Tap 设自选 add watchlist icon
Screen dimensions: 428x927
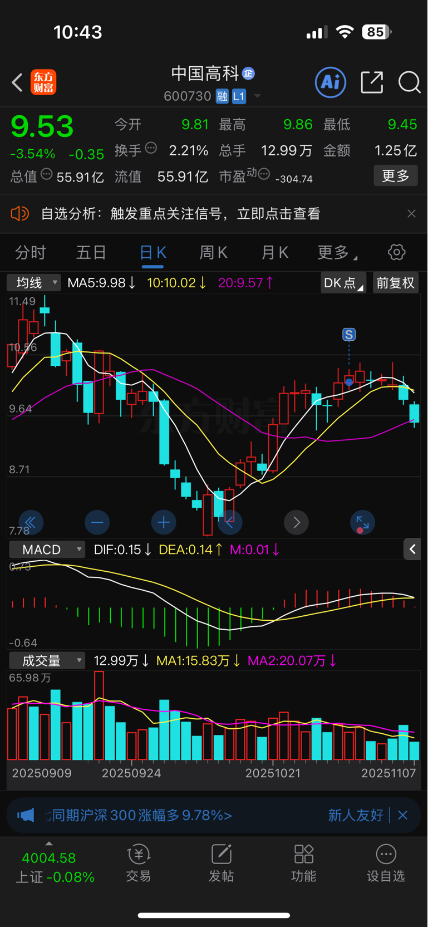click(386, 864)
